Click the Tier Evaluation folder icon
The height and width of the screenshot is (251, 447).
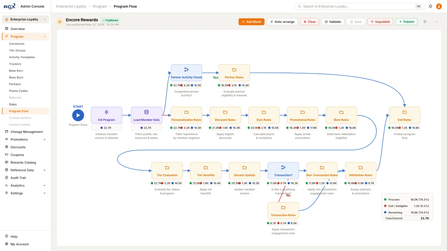click(167, 168)
